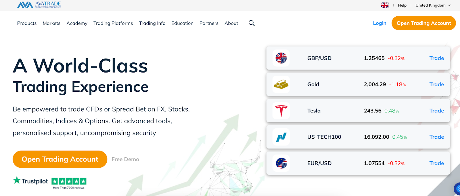
Task: Click the AvaTrade logo
Action: (x=39, y=5)
